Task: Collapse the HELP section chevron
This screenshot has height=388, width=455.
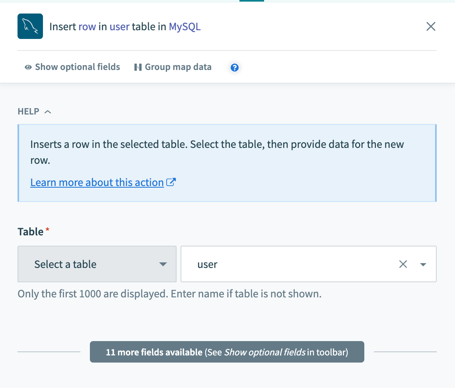Action: click(48, 112)
